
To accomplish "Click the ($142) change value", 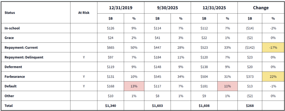I will [250, 48].
